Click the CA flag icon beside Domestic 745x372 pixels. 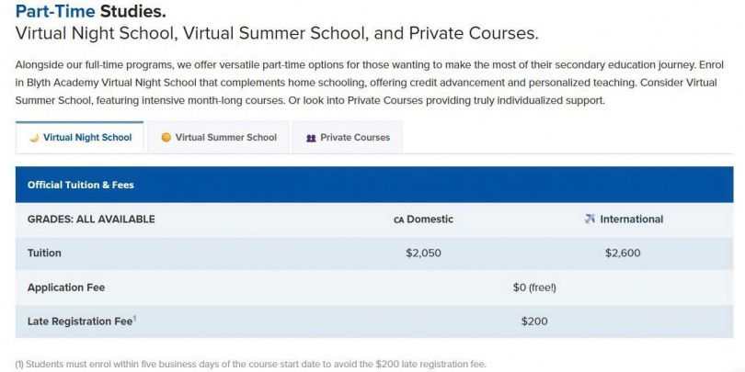tap(398, 220)
